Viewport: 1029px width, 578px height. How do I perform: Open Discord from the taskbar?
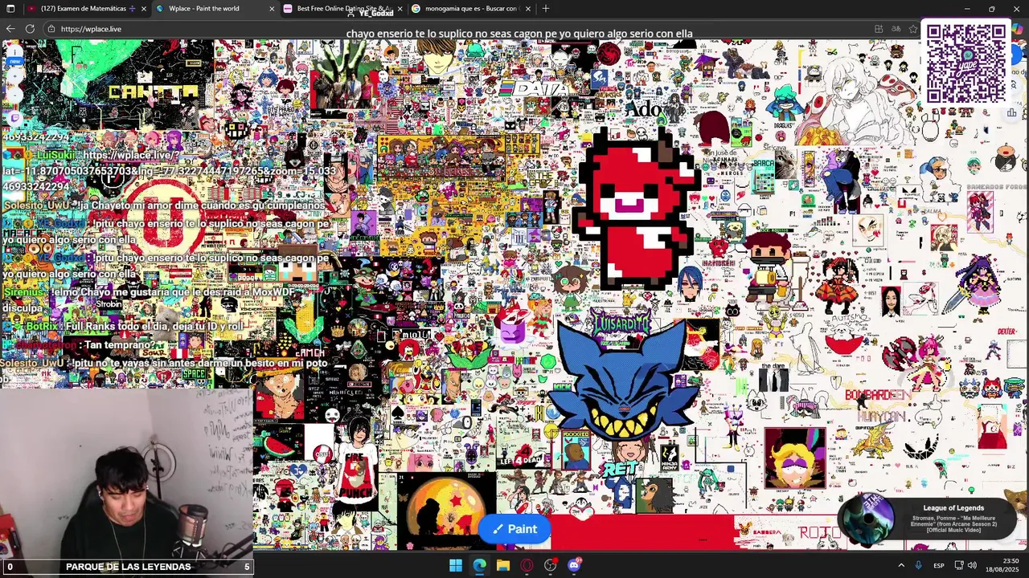point(574,566)
